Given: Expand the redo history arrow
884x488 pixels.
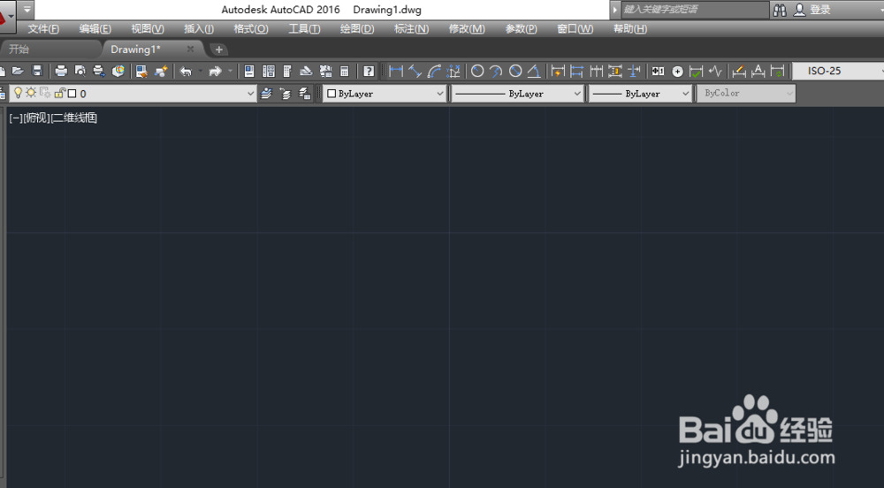Looking at the screenshot, I should pos(230,71).
